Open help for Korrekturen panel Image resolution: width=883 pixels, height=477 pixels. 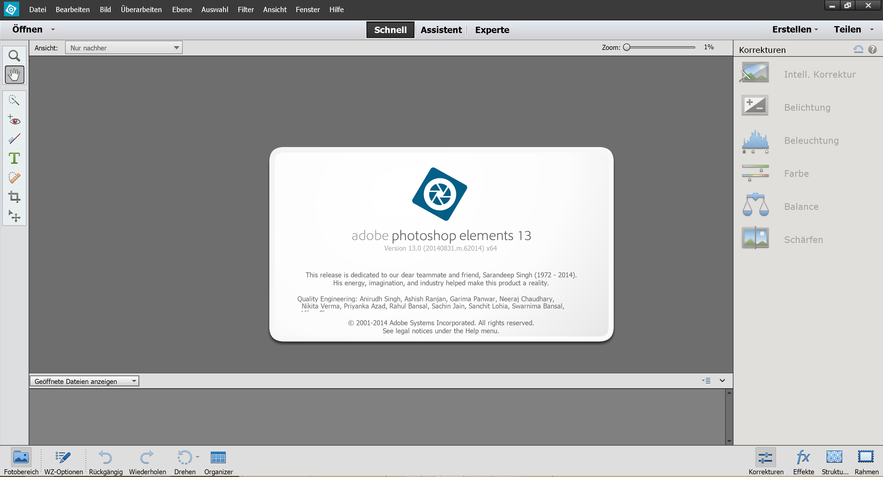point(872,50)
